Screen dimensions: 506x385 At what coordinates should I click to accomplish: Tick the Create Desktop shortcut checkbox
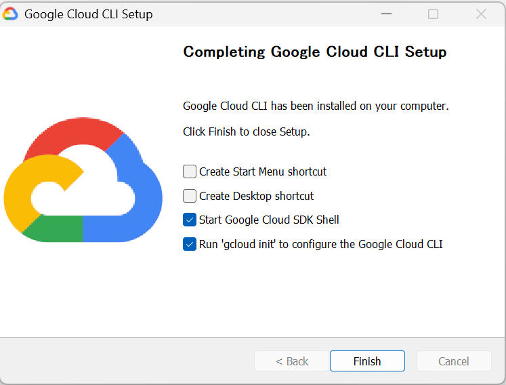(x=190, y=196)
